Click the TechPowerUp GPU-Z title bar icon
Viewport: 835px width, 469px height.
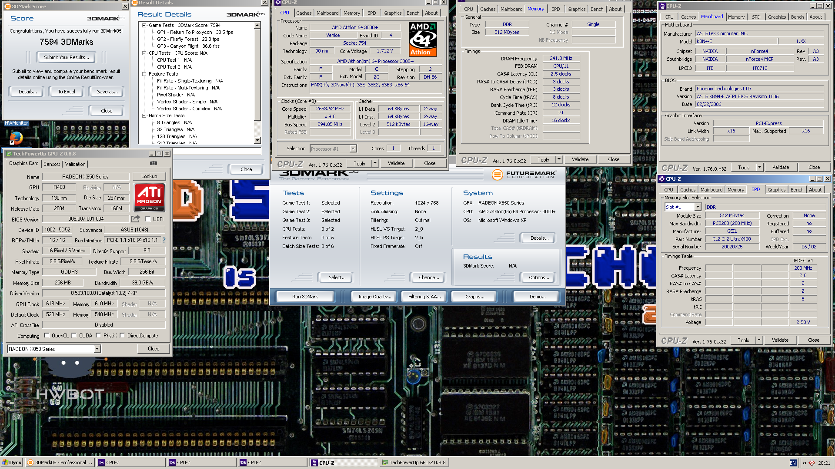pos(8,154)
